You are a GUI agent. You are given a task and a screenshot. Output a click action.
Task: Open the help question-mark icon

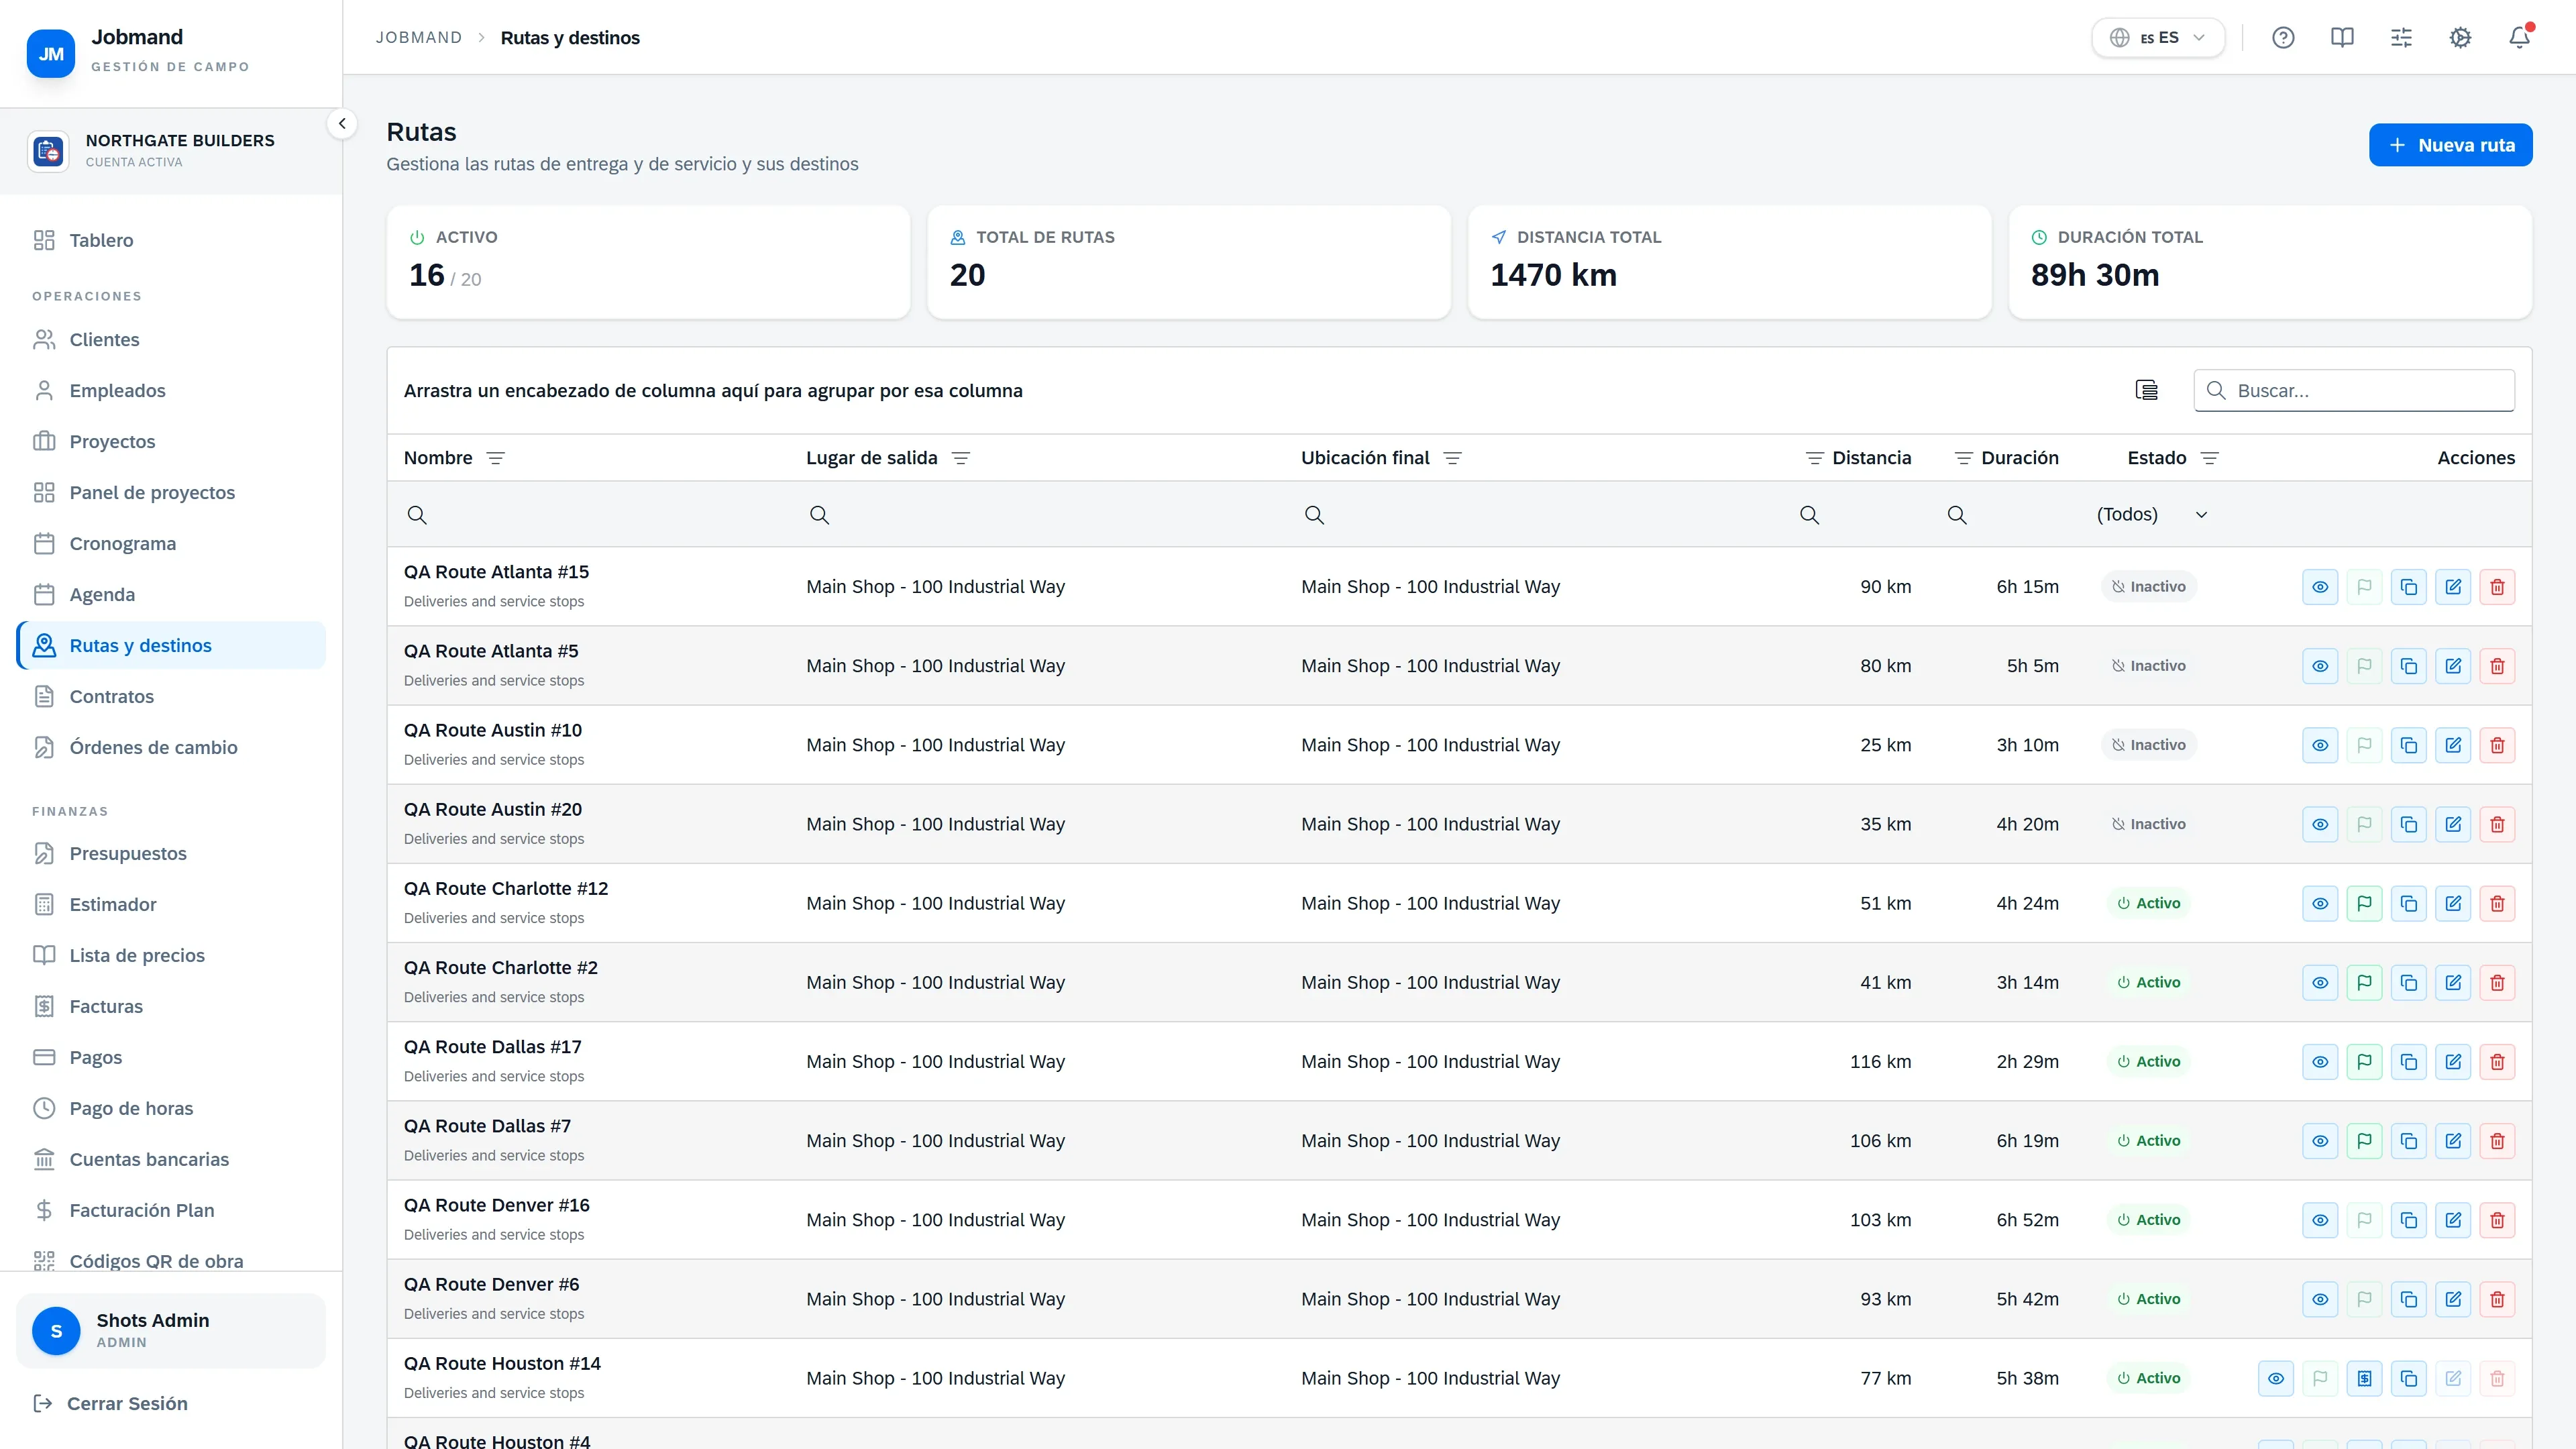[2283, 38]
